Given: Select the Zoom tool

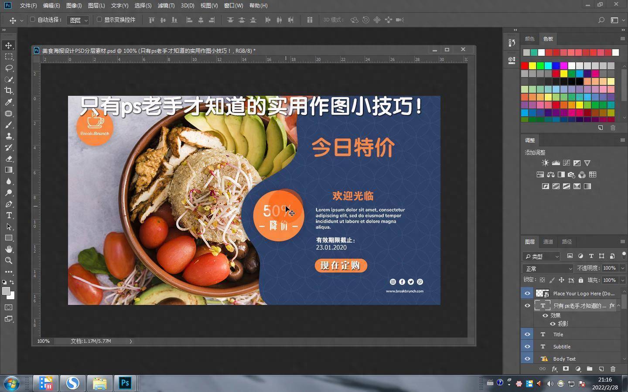Looking at the screenshot, I should (x=9, y=260).
